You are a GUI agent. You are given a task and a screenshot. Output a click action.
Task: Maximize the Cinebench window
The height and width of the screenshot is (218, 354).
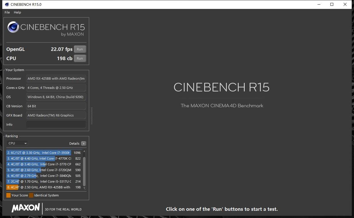332,4
